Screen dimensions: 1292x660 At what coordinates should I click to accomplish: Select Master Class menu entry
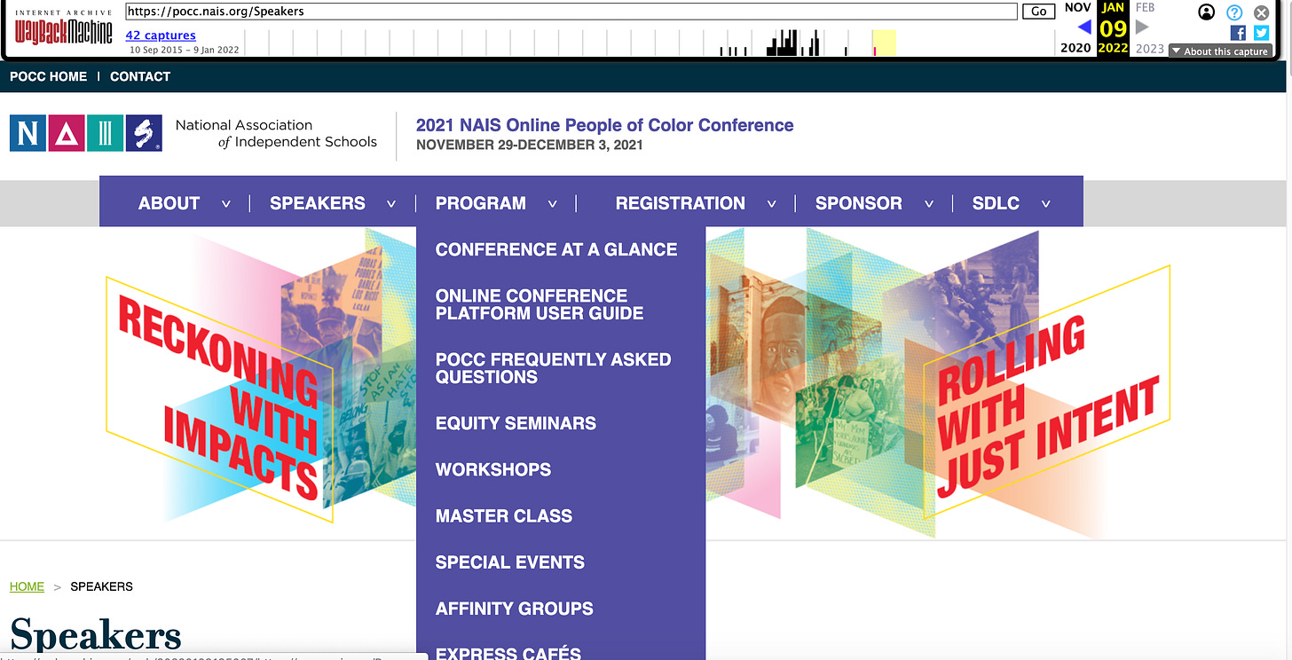click(x=504, y=516)
